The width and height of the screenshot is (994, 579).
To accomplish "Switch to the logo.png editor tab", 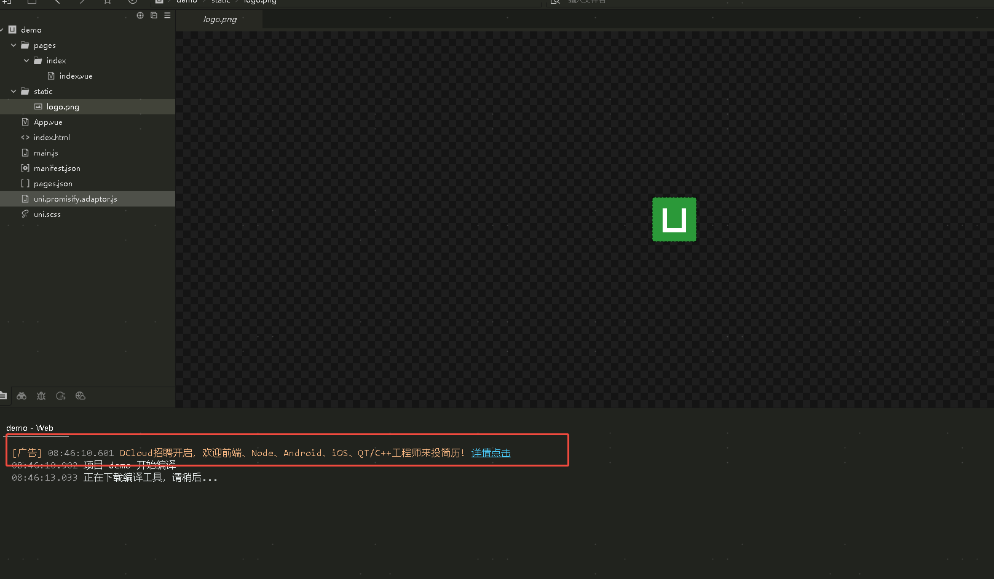I will (x=220, y=19).
